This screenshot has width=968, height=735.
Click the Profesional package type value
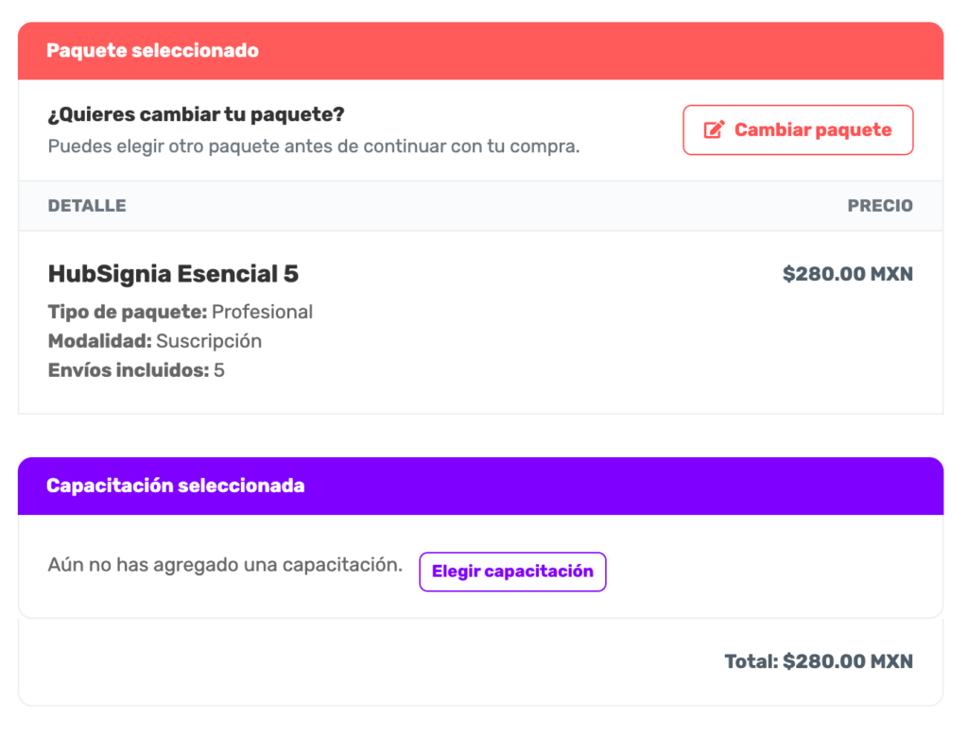tap(263, 312)
